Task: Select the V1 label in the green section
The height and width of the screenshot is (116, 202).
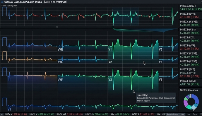Action: tap(110, 50)
